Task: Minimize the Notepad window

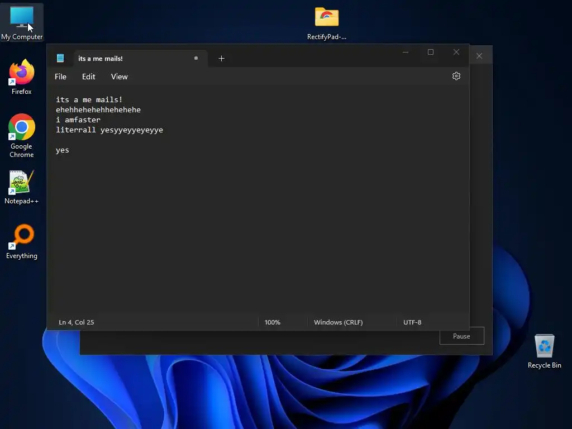Action: tap(406, 52)
